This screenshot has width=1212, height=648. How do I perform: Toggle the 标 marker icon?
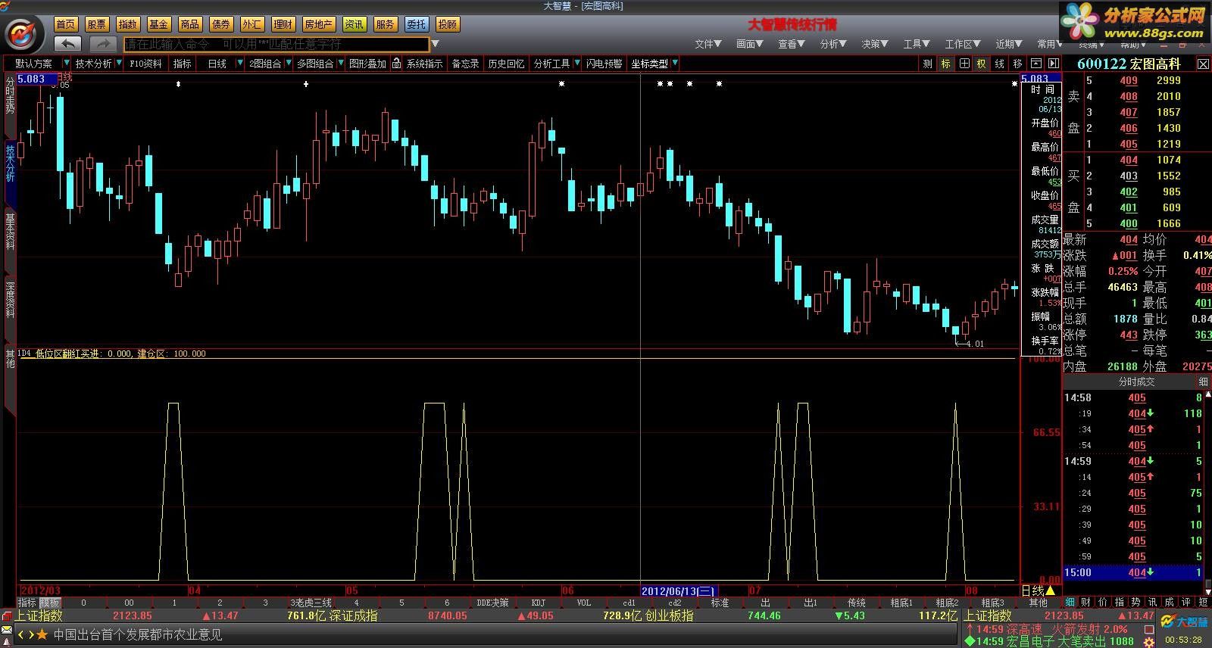click(x=946, y=64)
